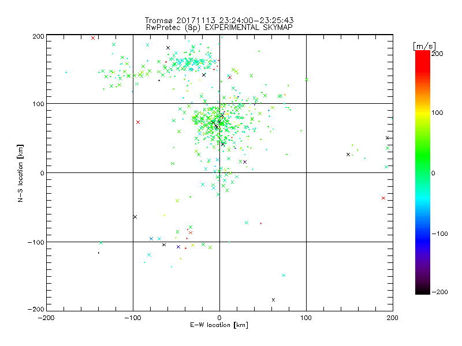
Task: Click the color bar label "0"
Action: (x=433, y=174)
